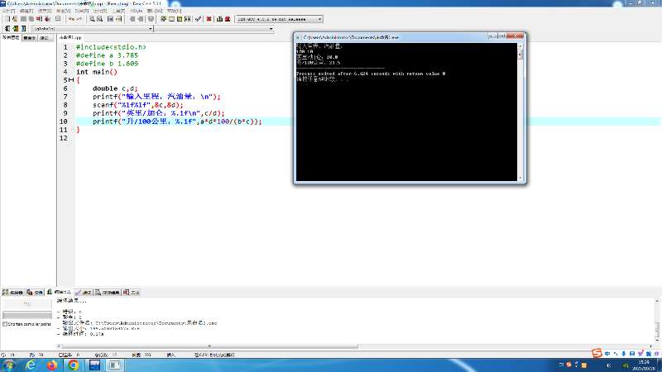
Task: Switch to the 编译器 bottom tab
Action: (12, 293)
